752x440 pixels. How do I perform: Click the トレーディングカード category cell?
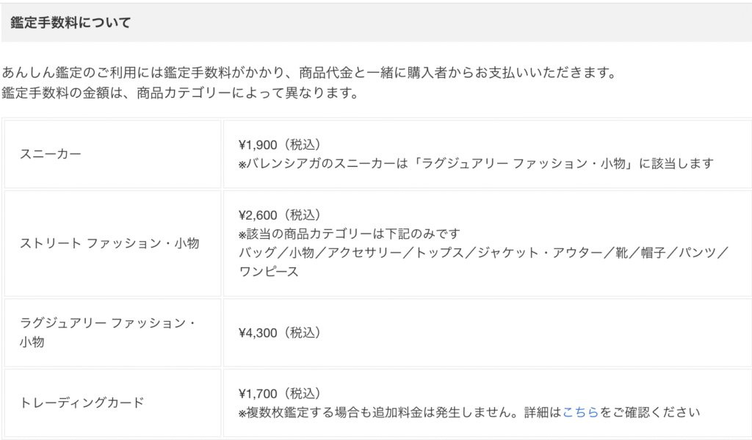click(x=112, y=403)
